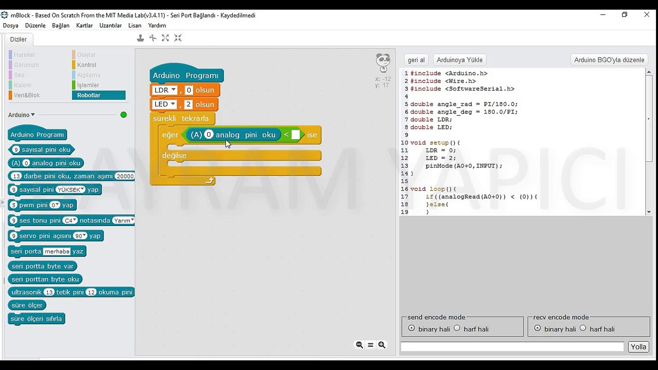Click the darbe pini oku block
The width and height of the screenshot is (658, 370).
tap(72, 176)
